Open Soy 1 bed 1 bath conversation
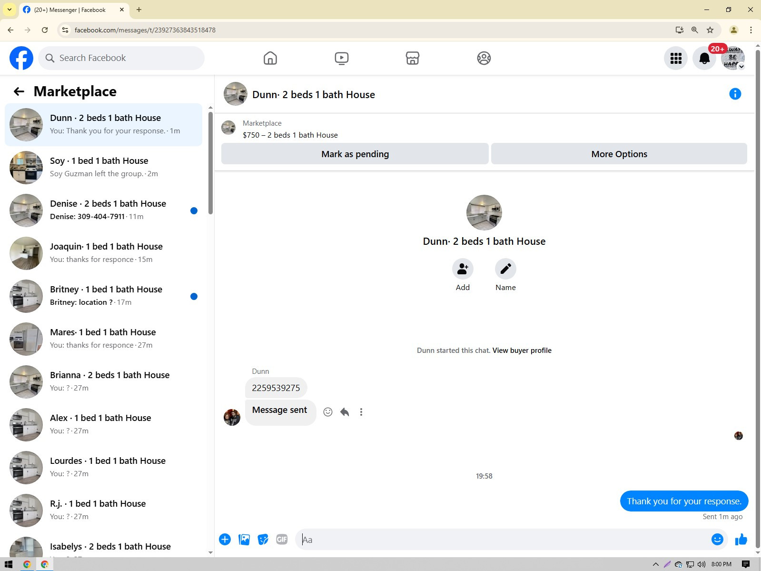The height and width of the screenshot is (571, 761). tap(103, 168)
